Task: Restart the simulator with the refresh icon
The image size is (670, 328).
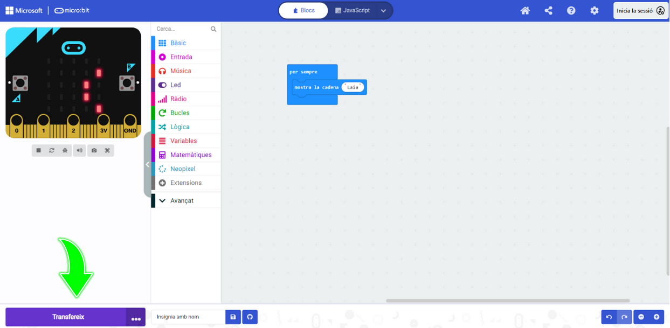Action: 52,151
